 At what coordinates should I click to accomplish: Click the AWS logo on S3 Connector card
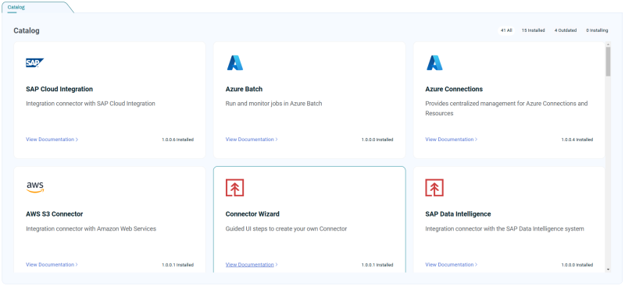point(35,187)
